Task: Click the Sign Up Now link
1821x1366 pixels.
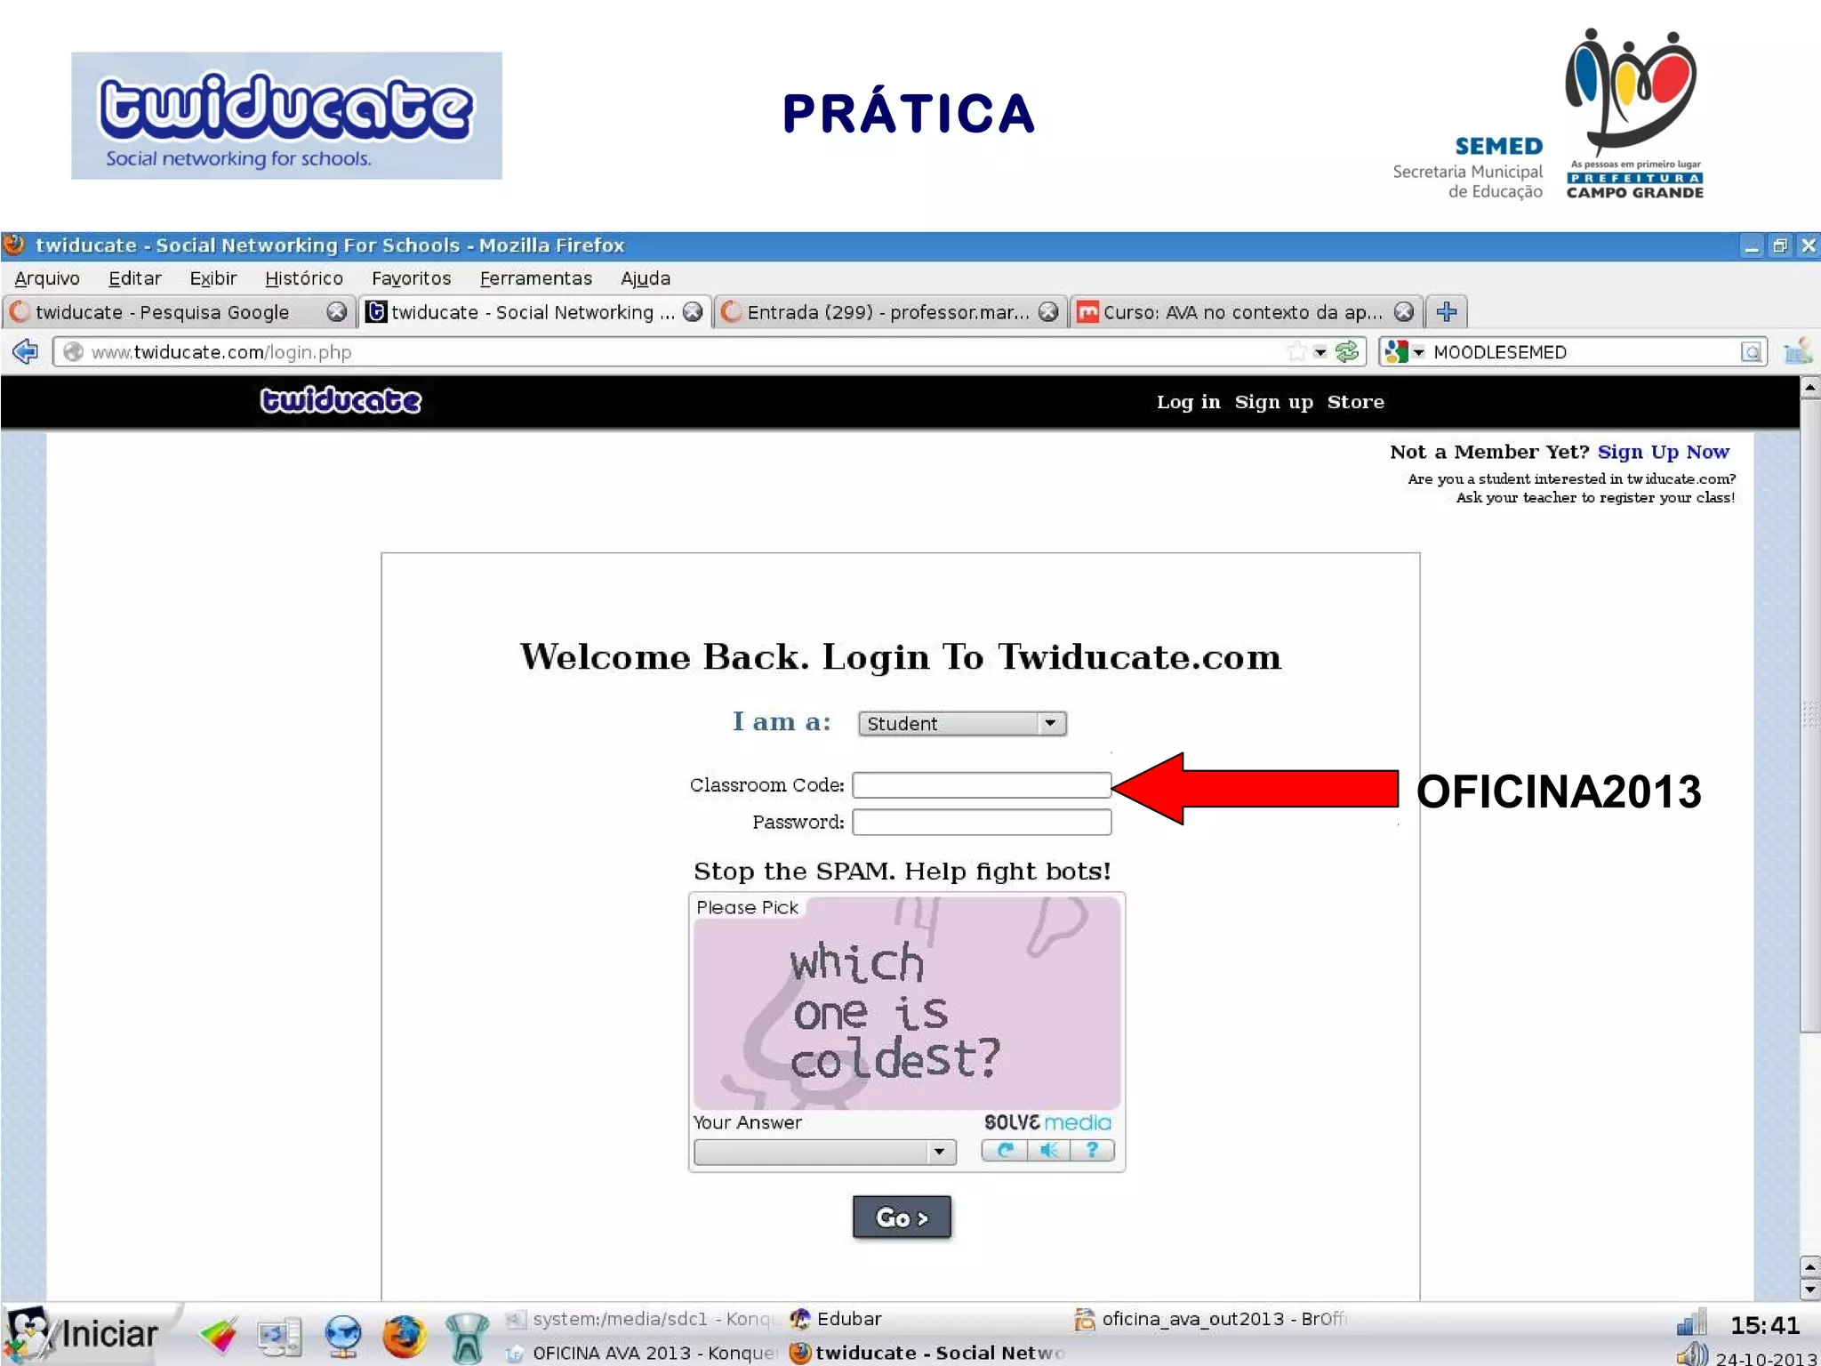Action: point(1663,452)
